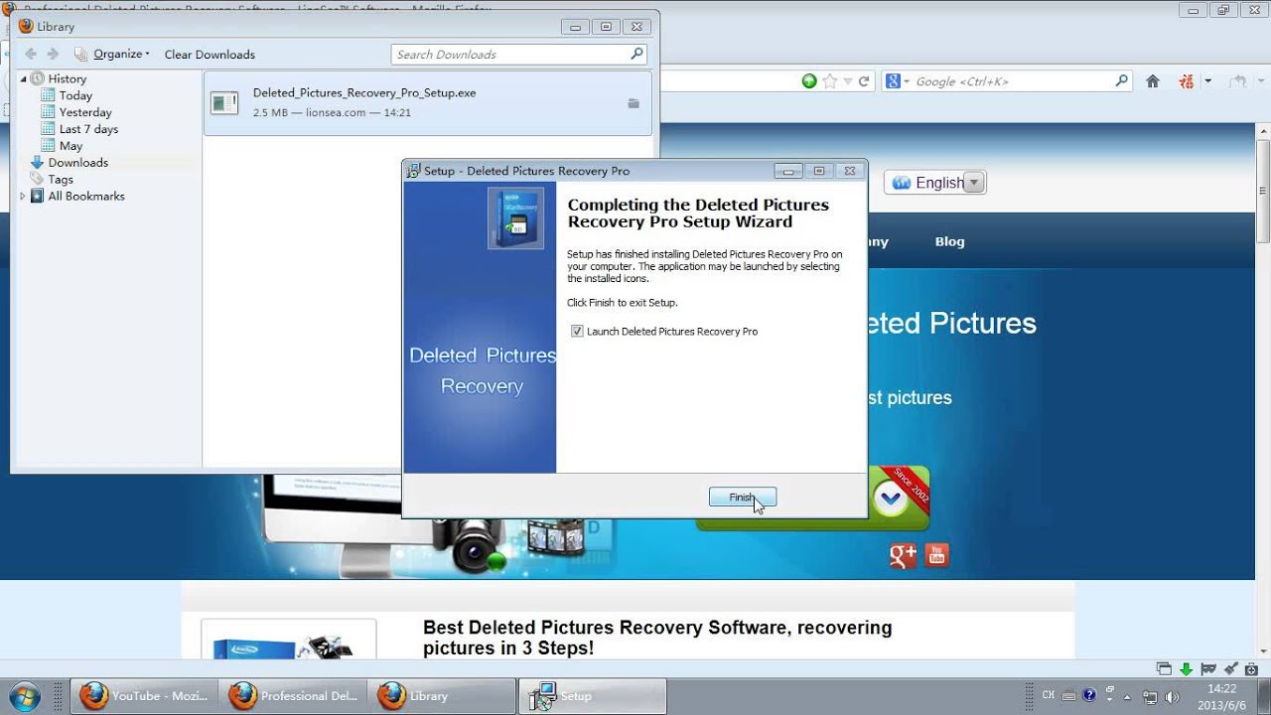Screen dimensions: 1271x715
Task: Uncheck Launch Deleted Pictures Recovery Pro
Action: pos(577,332)
